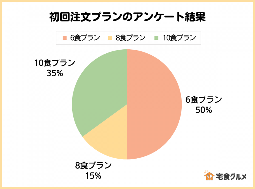Screen dimensions: 255x189
Task: Click the yellow 8食プラン legend marker
Action: 110,38
